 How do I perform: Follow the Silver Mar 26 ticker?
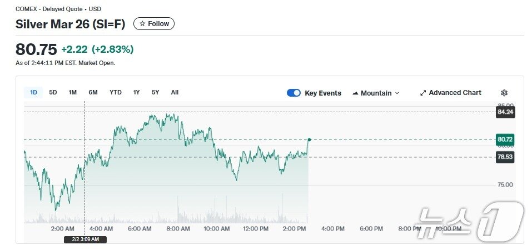[x=154, y=24]
